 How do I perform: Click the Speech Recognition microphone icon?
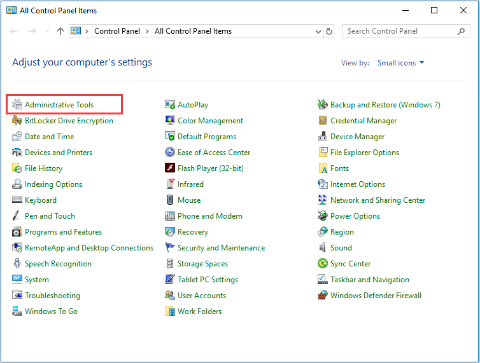[17, 264]
